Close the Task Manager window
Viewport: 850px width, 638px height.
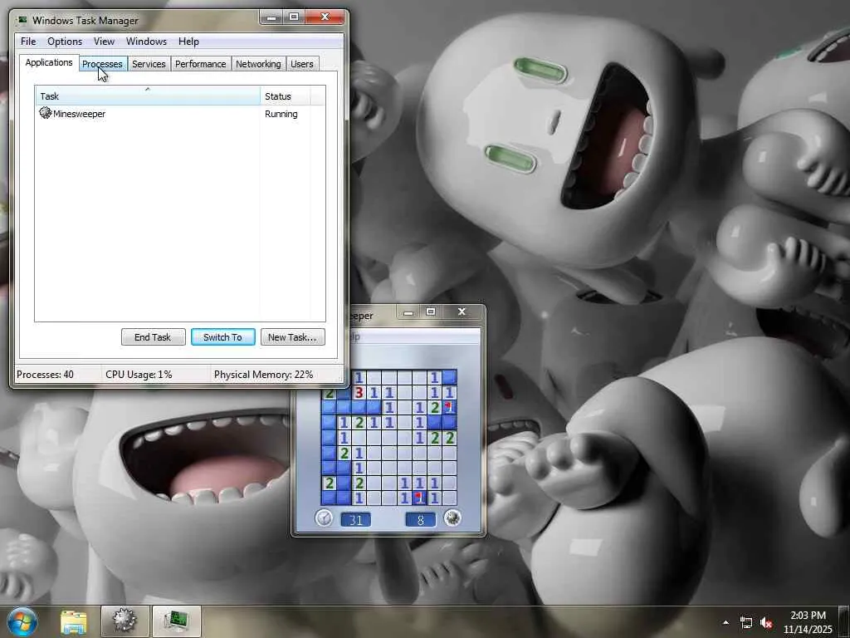(325, 17)
